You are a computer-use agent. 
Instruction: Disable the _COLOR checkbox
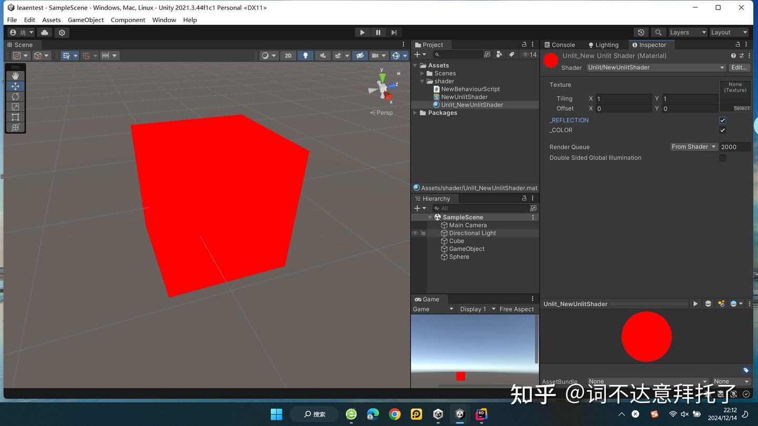point(722,130)
